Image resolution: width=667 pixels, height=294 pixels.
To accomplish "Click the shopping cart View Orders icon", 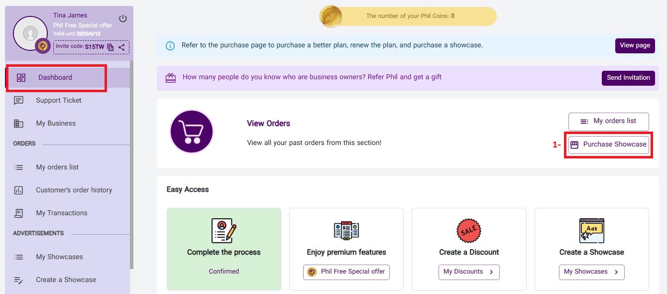I will click(x=192, y=132).
